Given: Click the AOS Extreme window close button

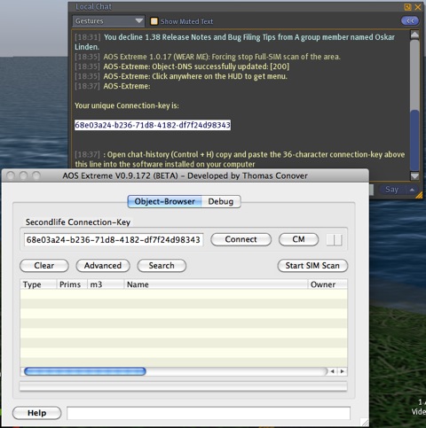Looking at the screenshot, I should point(11,175).
